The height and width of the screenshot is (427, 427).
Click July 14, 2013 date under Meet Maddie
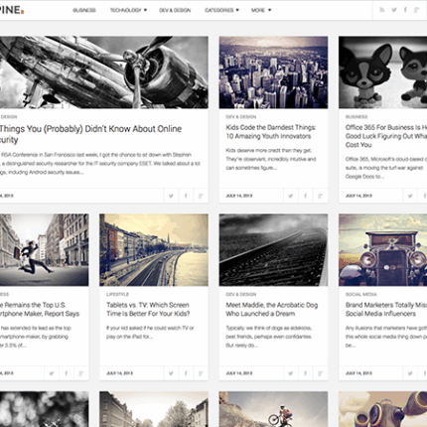[x=239, y=373]
